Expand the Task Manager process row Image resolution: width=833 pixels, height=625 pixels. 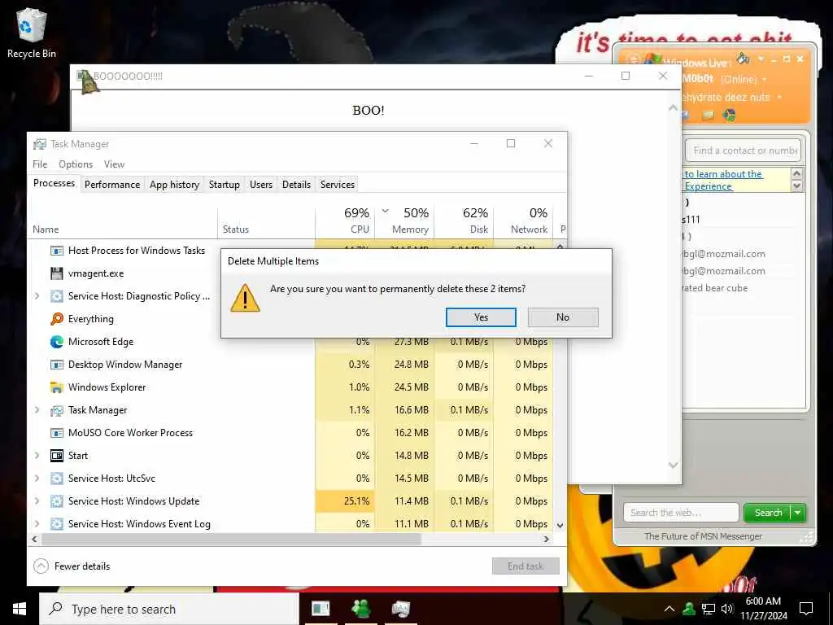click(37, 410)
